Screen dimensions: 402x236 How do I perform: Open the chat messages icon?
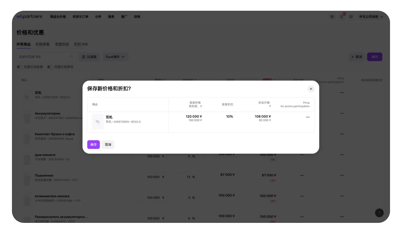coord(332,17)
